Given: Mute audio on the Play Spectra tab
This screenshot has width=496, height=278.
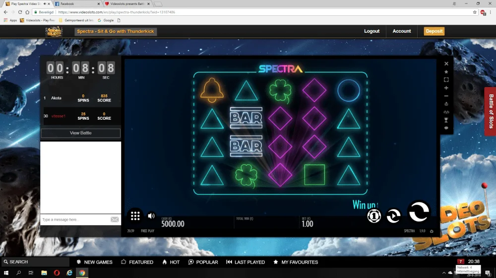Looking at the screenshot, I should click(45, 4).
